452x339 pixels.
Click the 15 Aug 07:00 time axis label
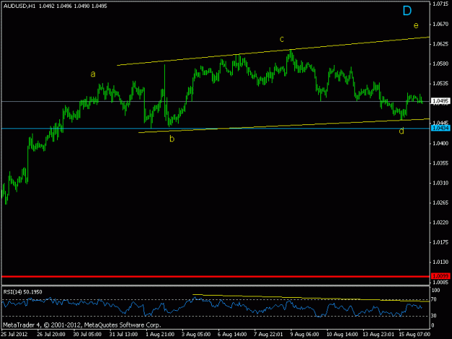(414, 334)
